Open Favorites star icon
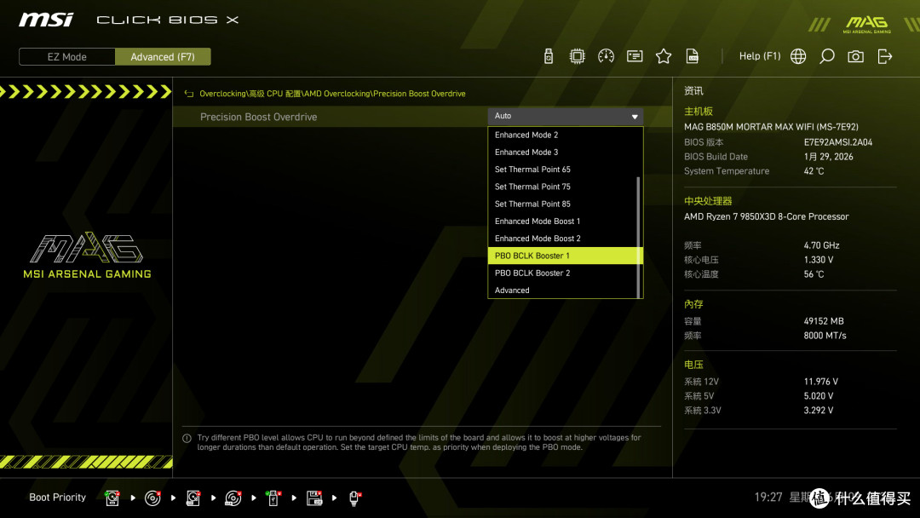Screen dimensions: 920x518 [664, 56]
